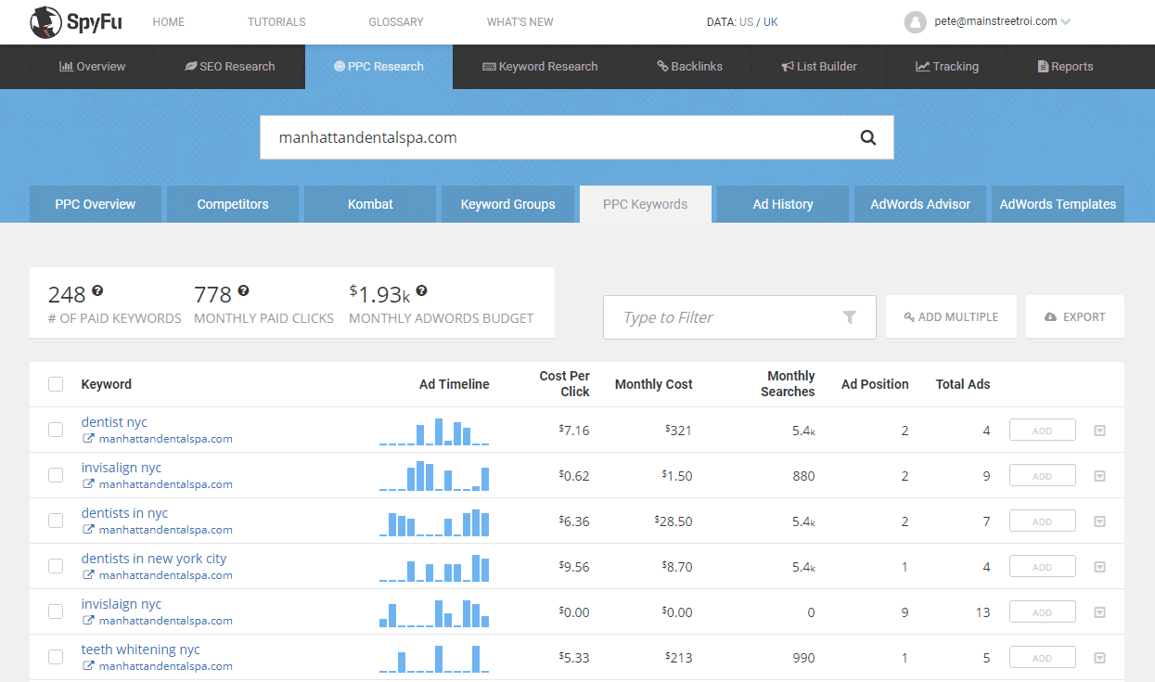Screen dimensions: 1155x682
Task: Sort by Ad Position column header
Action: click(x=875, y=384)
